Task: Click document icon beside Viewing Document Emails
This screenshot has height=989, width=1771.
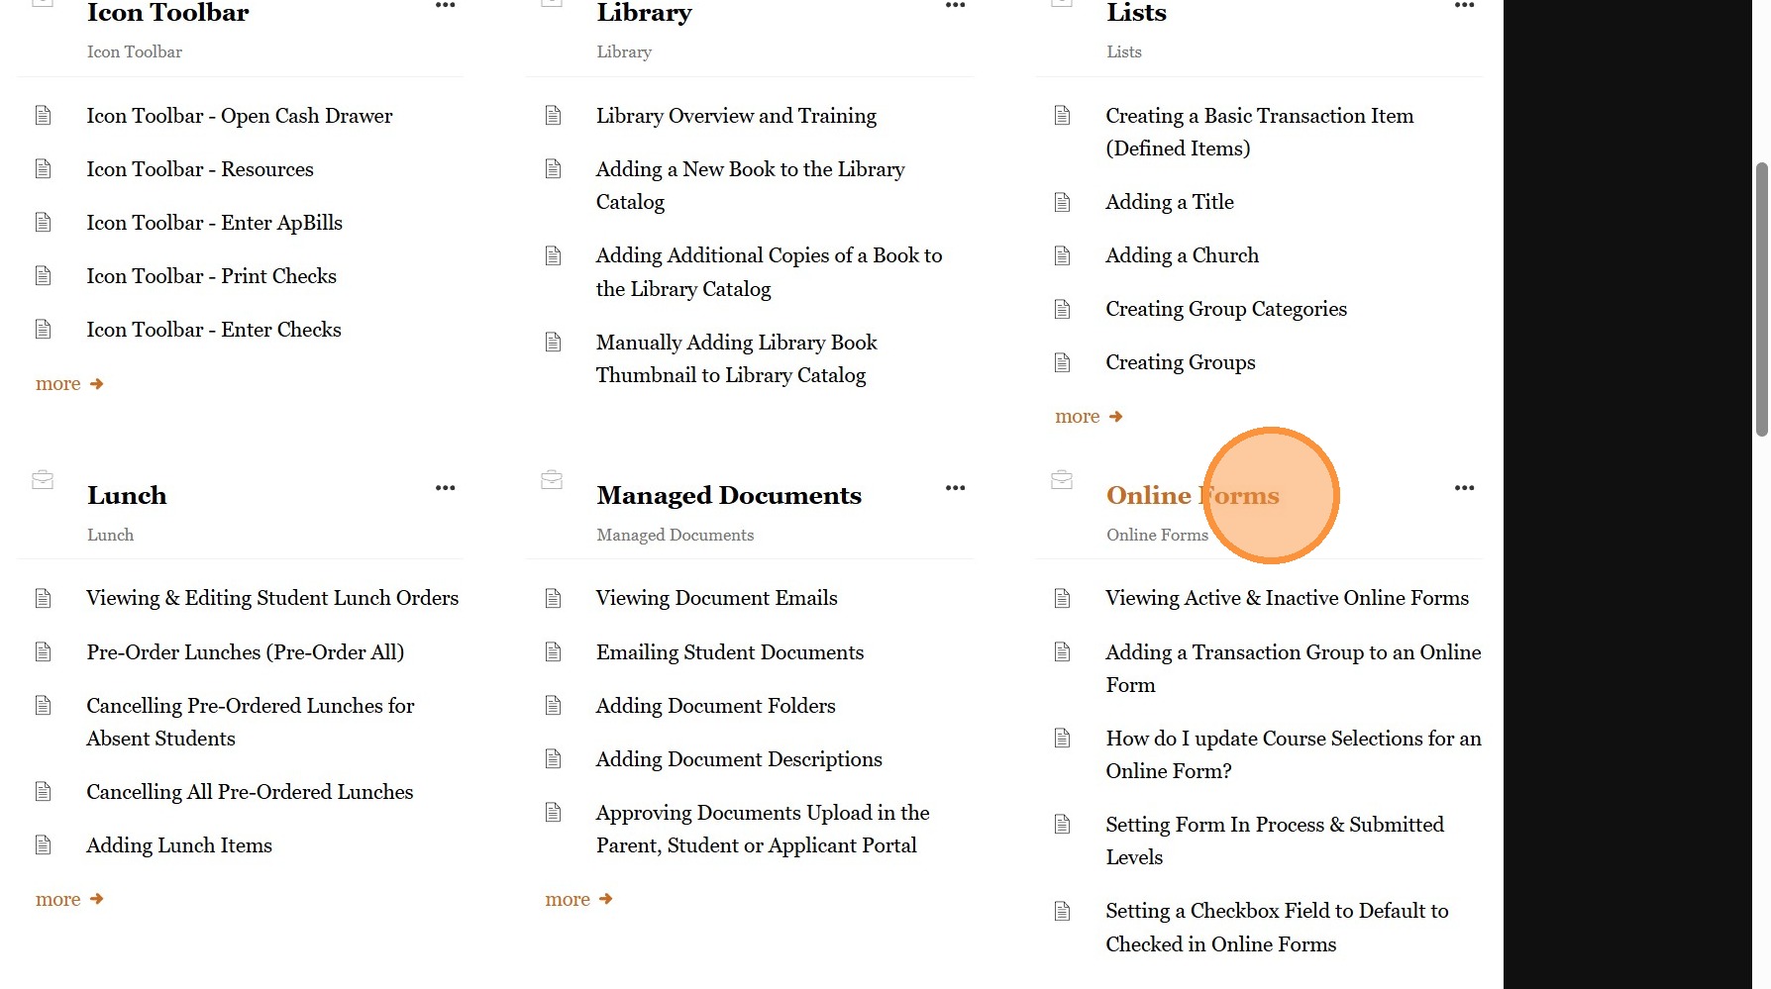Action: [553, 598]
